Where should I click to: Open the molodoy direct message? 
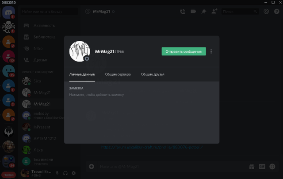pyautogui.click(x=49, y=115)
